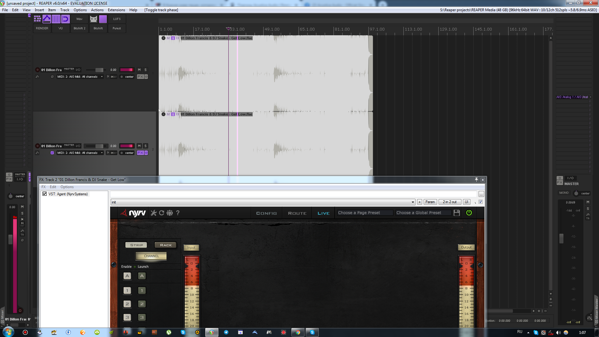The height and width of the screenshot is (337, 599).
Task: Click the envelope toolbar icon
Action: (47, 19)
